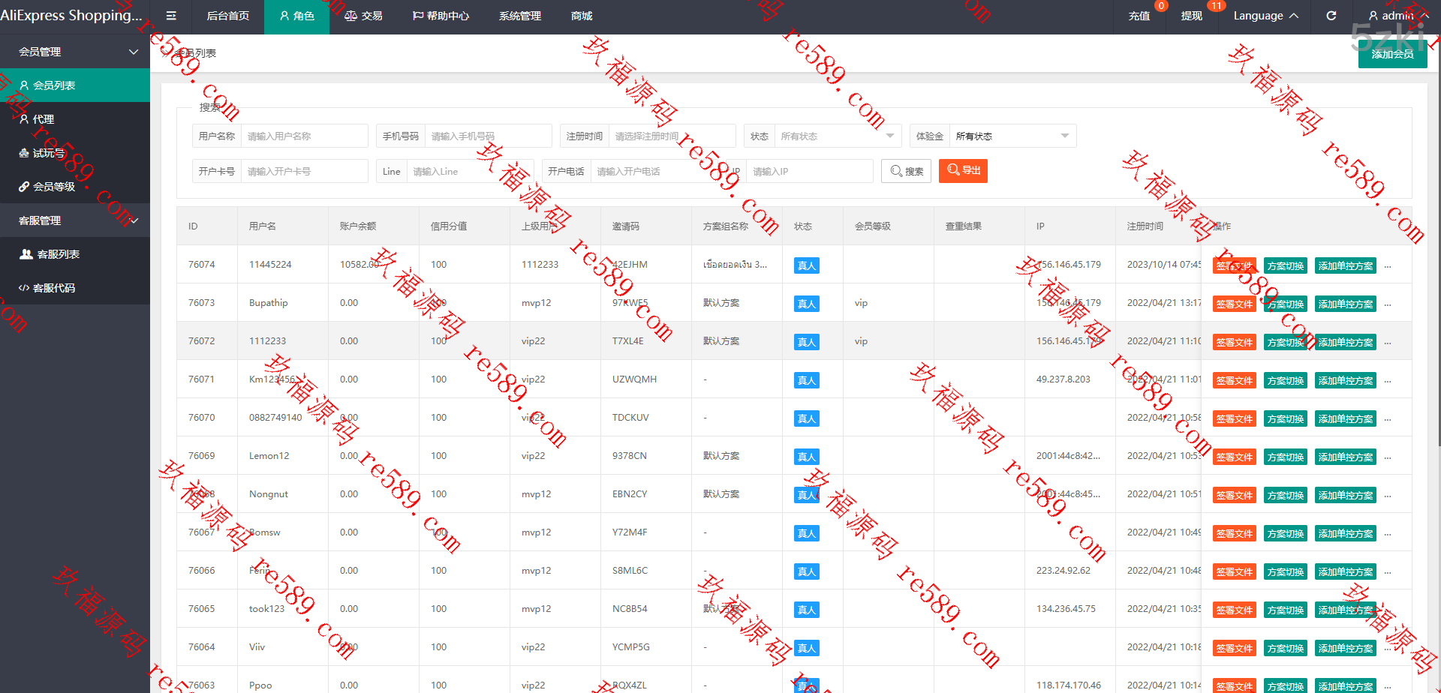
Task: Collapse the 客服管理 sidebar section
Action: [75, 220]
